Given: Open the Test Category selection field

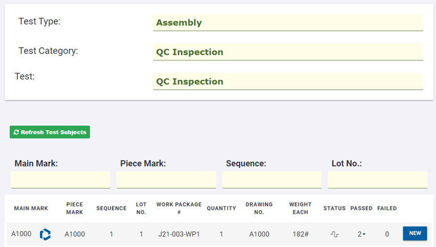Looking at the screenshot, I should point(288,52).
